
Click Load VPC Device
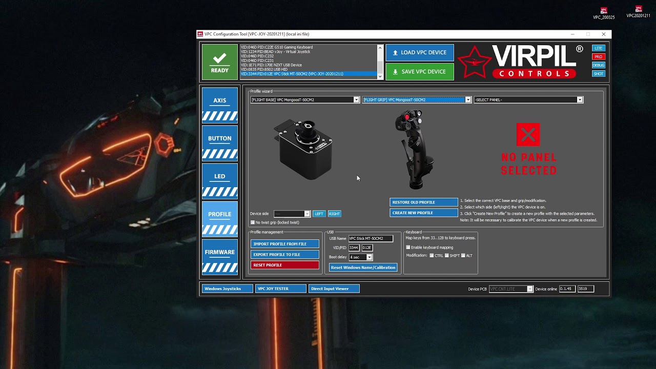tap(420, 53)
